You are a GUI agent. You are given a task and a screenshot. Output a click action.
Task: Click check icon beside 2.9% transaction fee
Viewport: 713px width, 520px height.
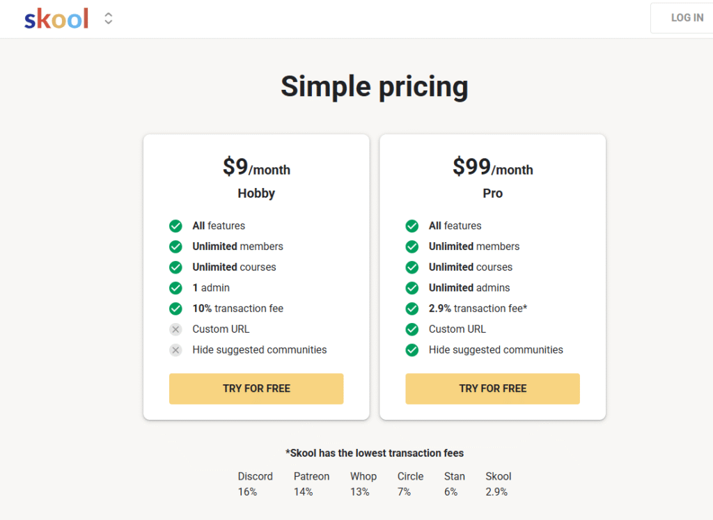[412, 308]
